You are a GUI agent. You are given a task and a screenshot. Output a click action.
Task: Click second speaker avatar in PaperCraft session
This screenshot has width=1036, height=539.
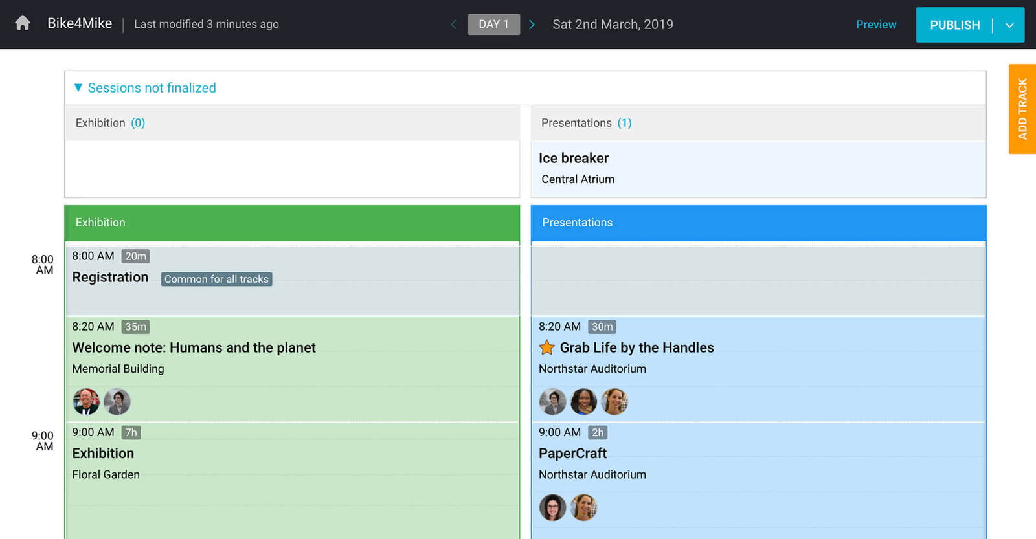tap(583, 507)
